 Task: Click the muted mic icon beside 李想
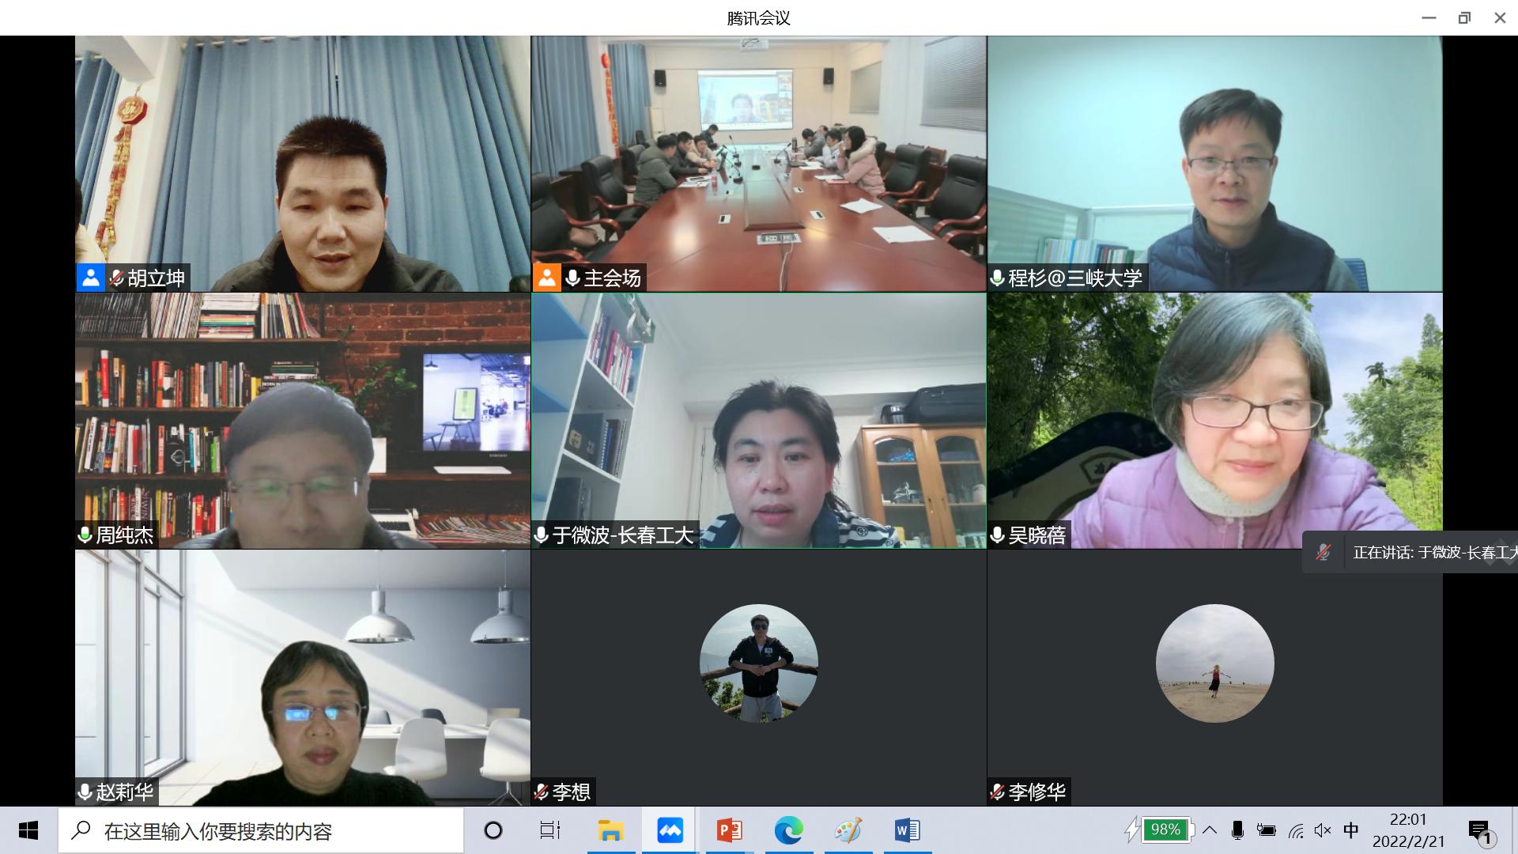click(542, 792)
